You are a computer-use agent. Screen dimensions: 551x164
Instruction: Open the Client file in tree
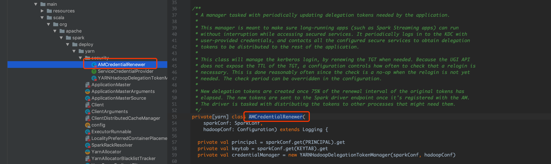(x=97, y=105)
